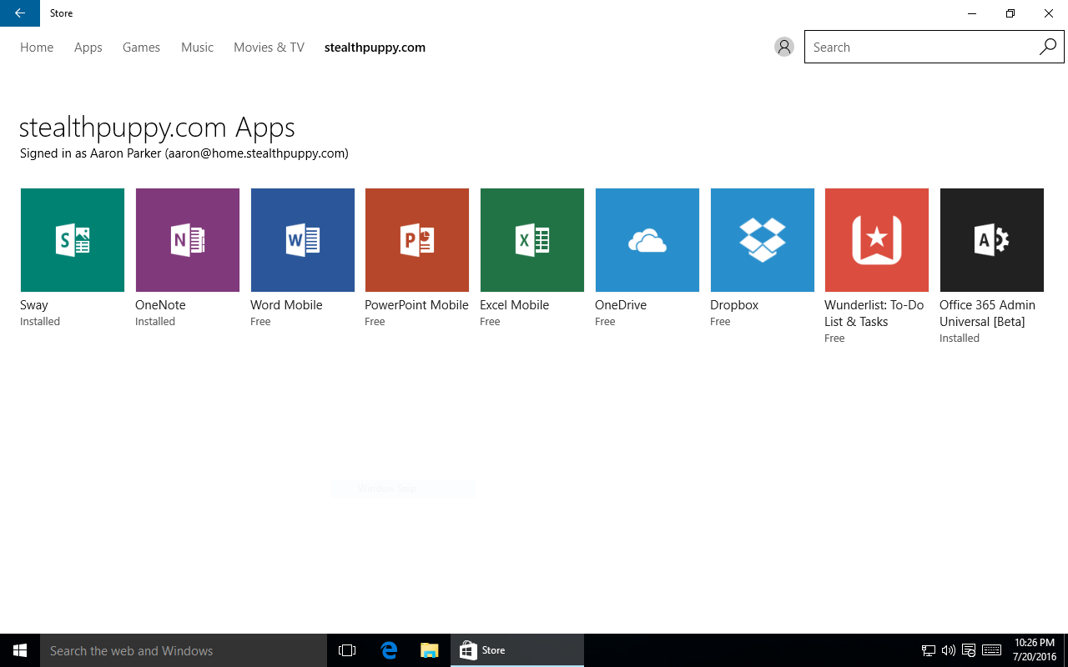Click the Wunderlist: To-Do List & Tasks label
The width and height of the screenshot is (1068, 667).
tap(874, 313)
